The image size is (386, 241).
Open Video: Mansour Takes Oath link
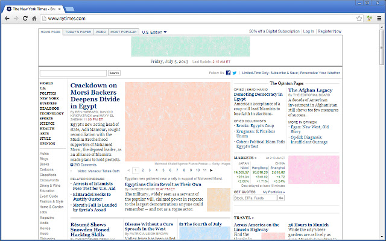pyautogui.click(x=98, y=171)
